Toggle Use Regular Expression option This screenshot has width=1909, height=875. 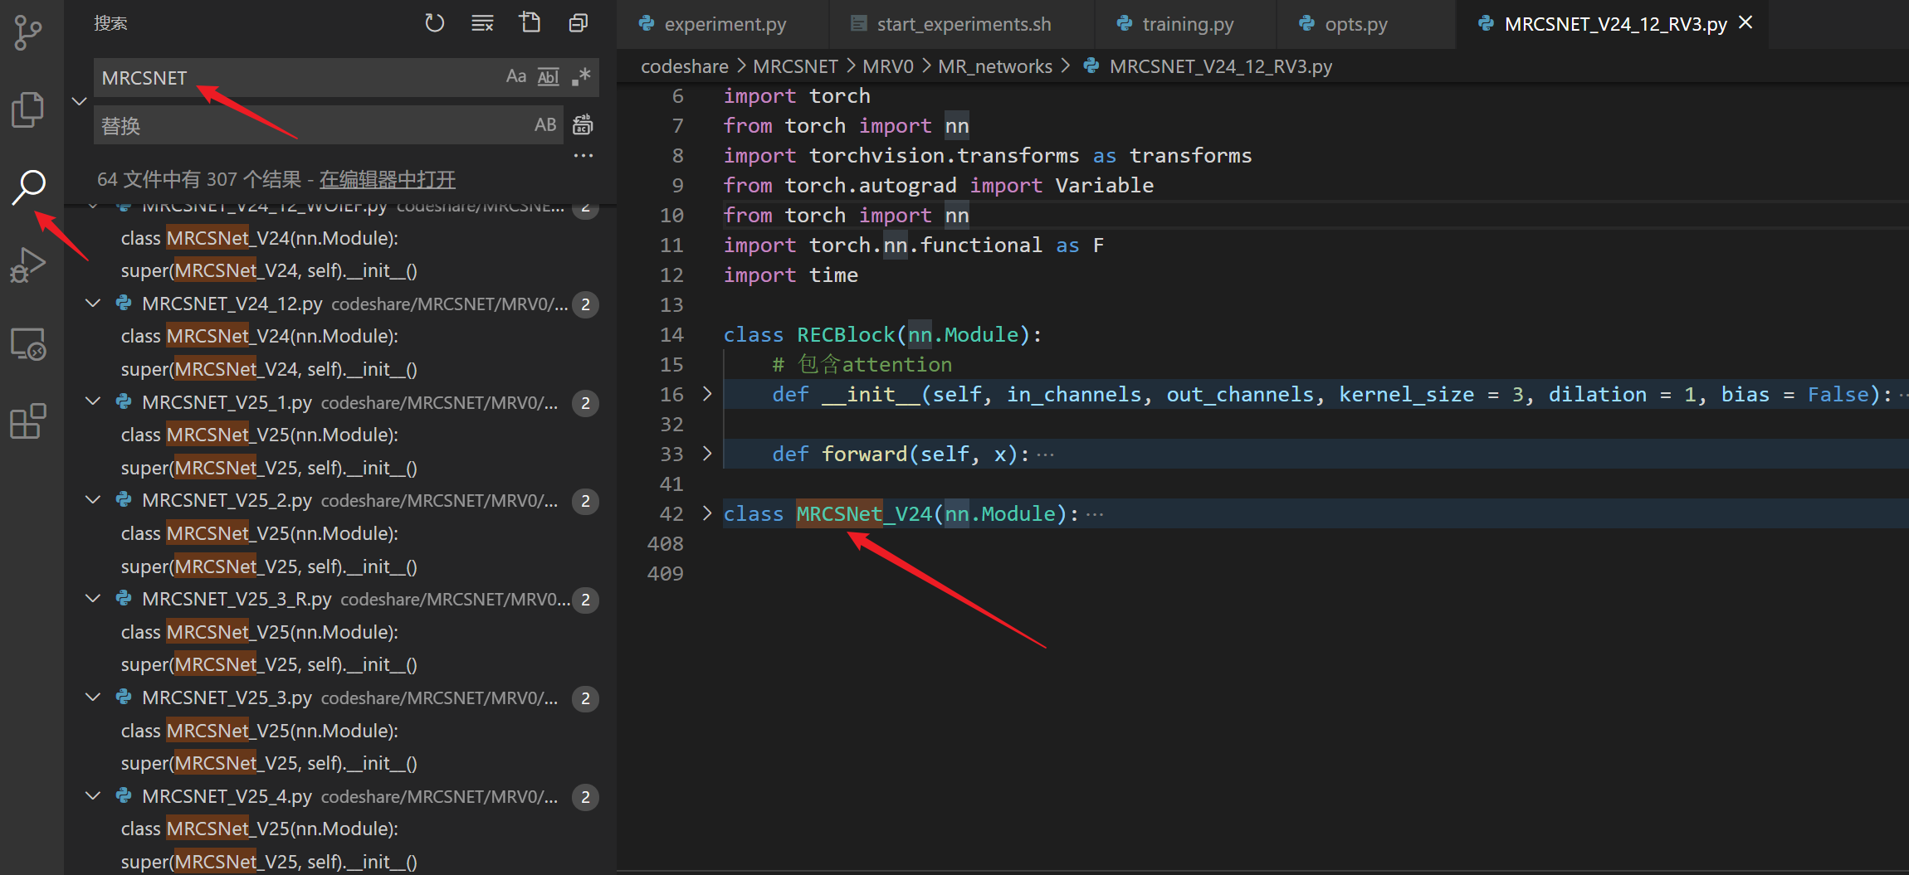coord(581,76)
